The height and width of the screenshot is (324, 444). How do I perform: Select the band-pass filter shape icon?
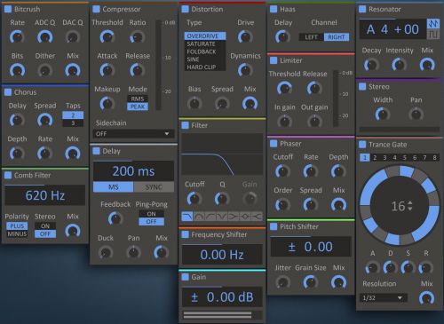click(x=199, y=217)
